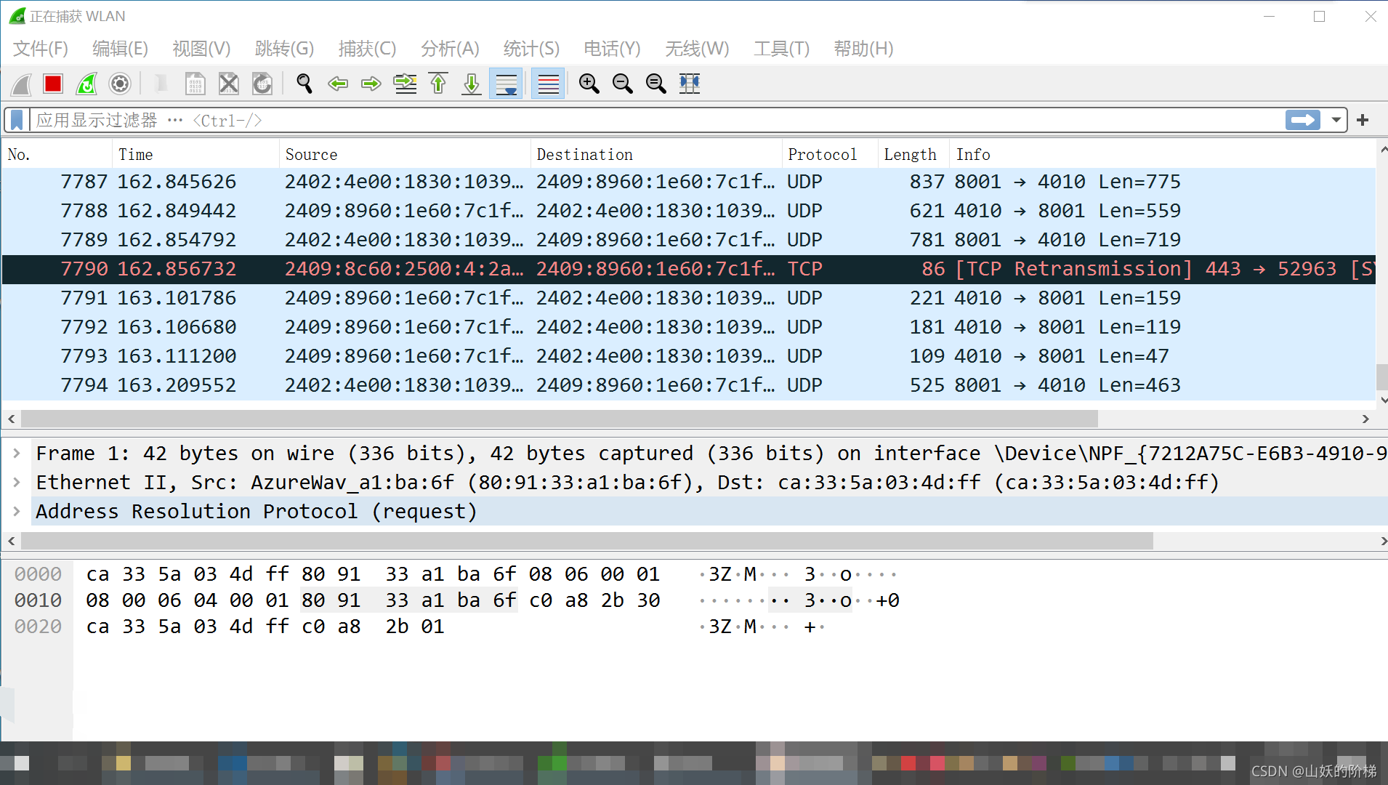Add a filter button with plus icon
This screenshot has width=1388, height=785.
point(1363,120)
